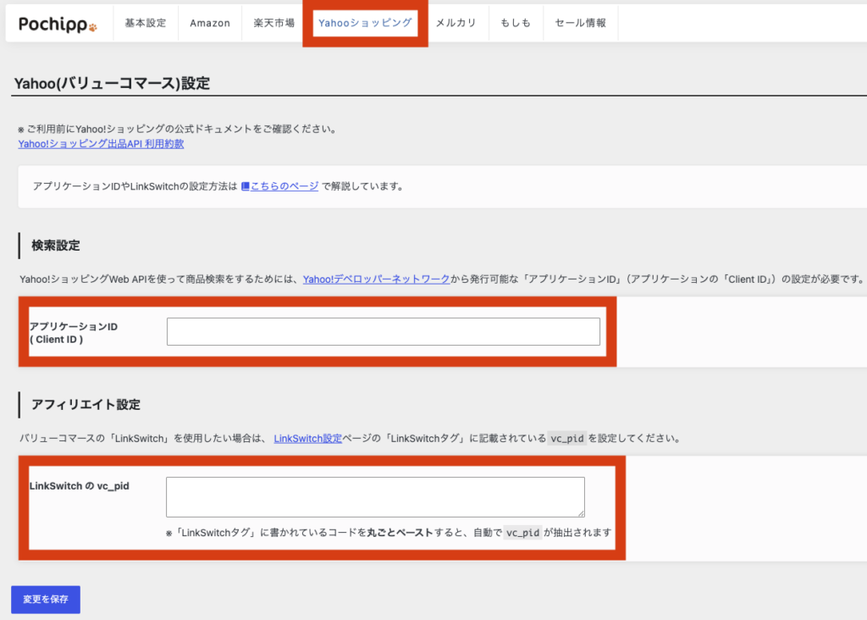Screen dimensions: 867x620
Task: Click the book icon beside こちらのページ
Action: (246, 186)
